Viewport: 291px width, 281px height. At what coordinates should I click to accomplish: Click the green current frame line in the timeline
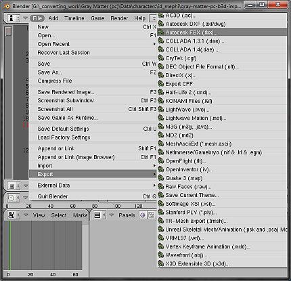(9, 245)
